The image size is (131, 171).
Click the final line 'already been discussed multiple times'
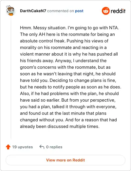60,126
